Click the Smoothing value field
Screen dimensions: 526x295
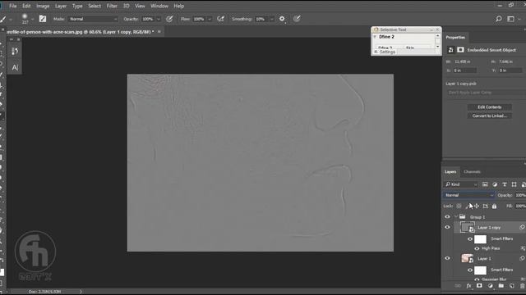[261, 19]
